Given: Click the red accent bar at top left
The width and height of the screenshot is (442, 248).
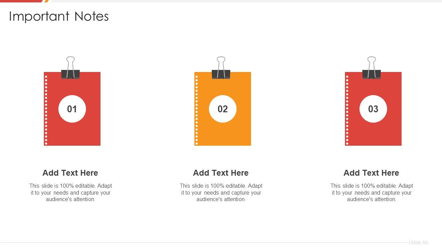Looking at the screenshot, I should [21, 1].
